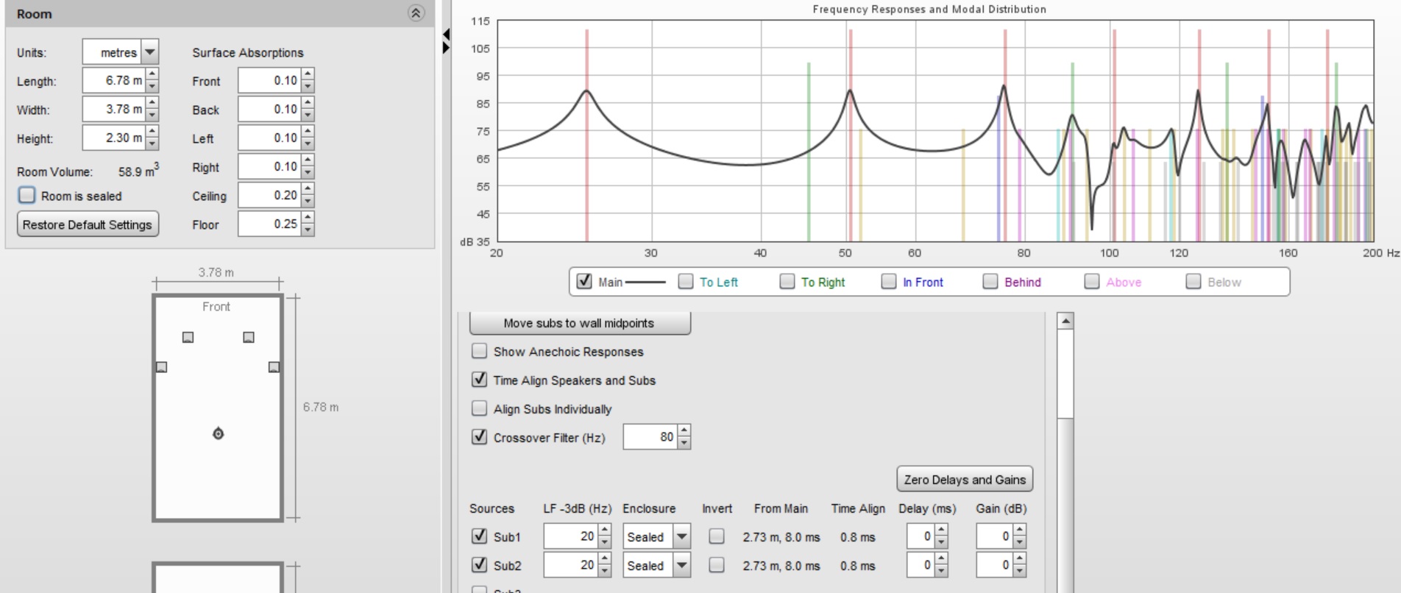This screenshot has height=593, width=1401.
Task: Disable the Sub1 source checkbox
Action: pos(479,536)
